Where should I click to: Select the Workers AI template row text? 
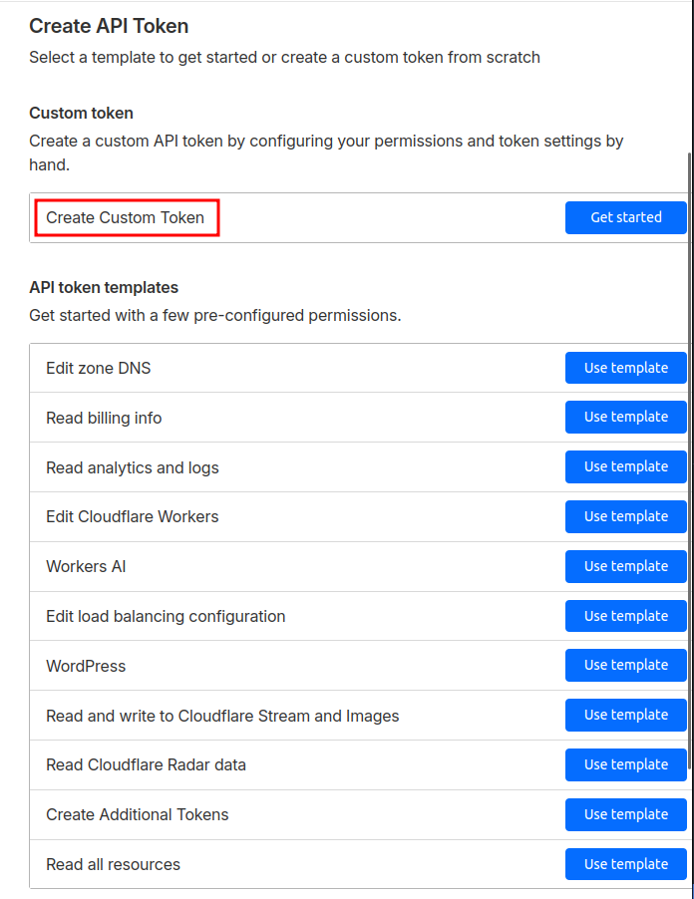[x=86, y=567]
